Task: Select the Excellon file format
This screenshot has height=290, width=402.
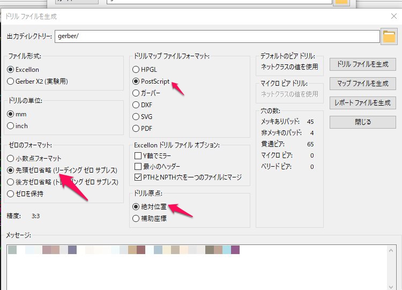Action: click(11, 69)
